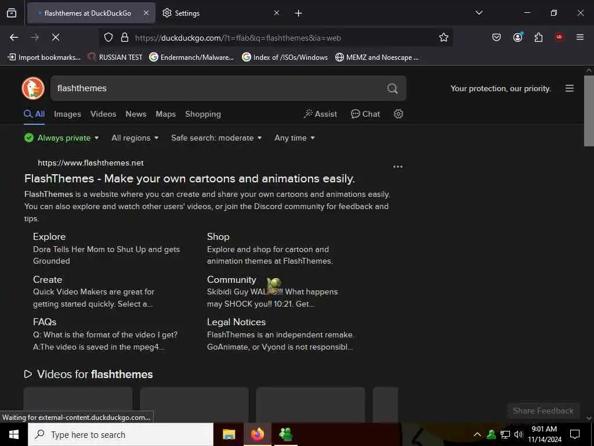This screenshot has height=446, width=594.
Task: Stop loading the page
Action: (55, 37)
